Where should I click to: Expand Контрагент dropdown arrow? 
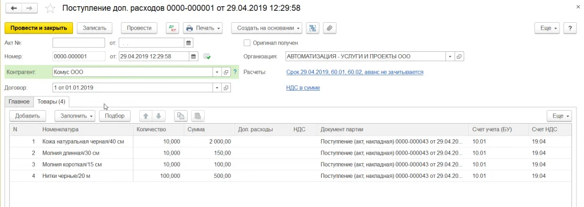click(217, 72)
